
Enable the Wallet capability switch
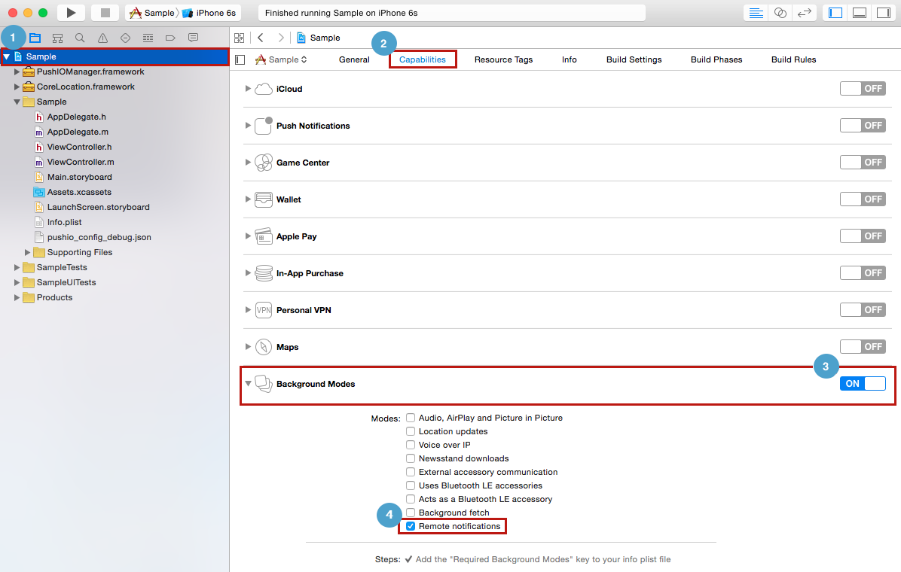click(x=863, y=199)
